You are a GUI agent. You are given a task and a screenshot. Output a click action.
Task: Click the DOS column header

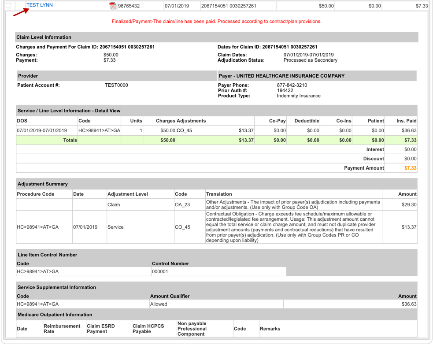click(x=22, y=120)
